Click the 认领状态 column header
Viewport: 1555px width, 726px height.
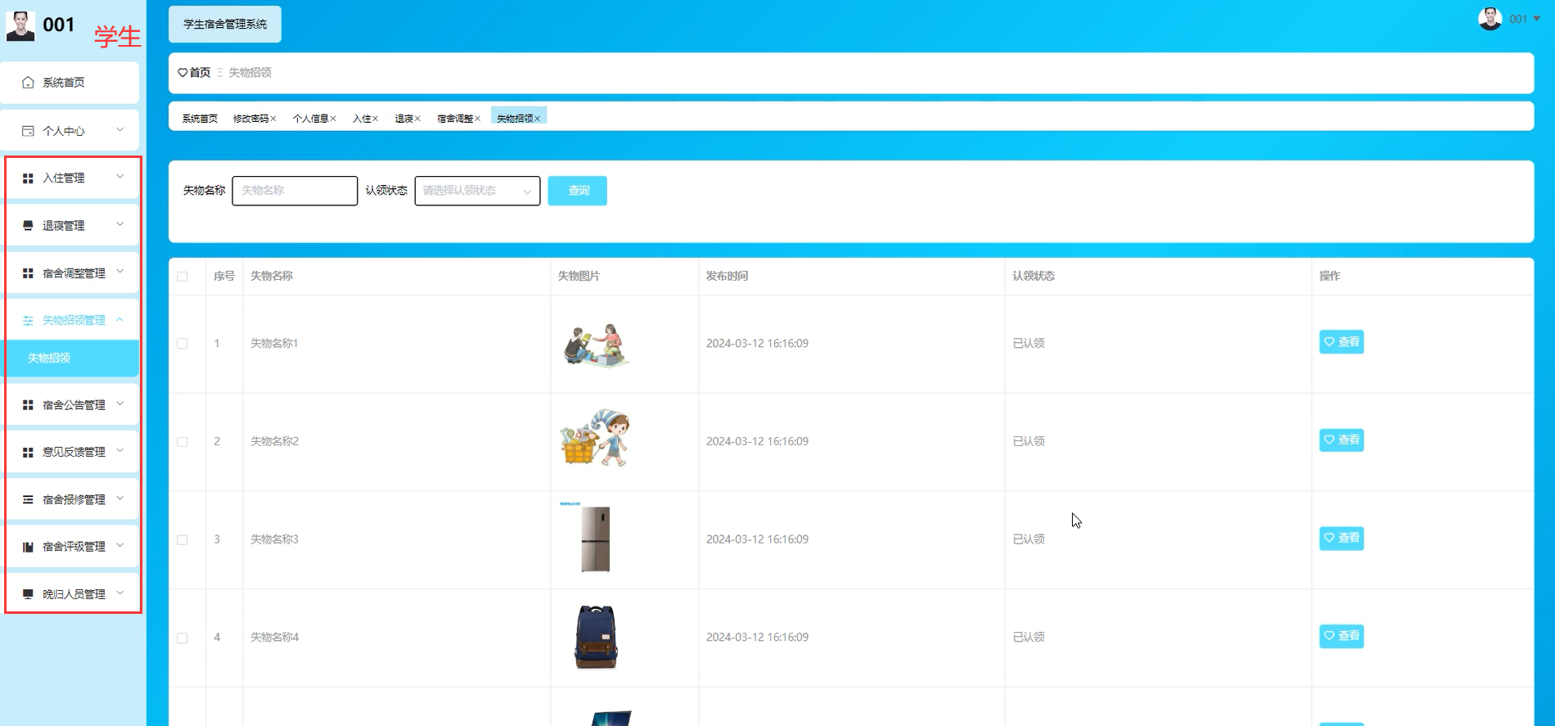[1034, 277]
